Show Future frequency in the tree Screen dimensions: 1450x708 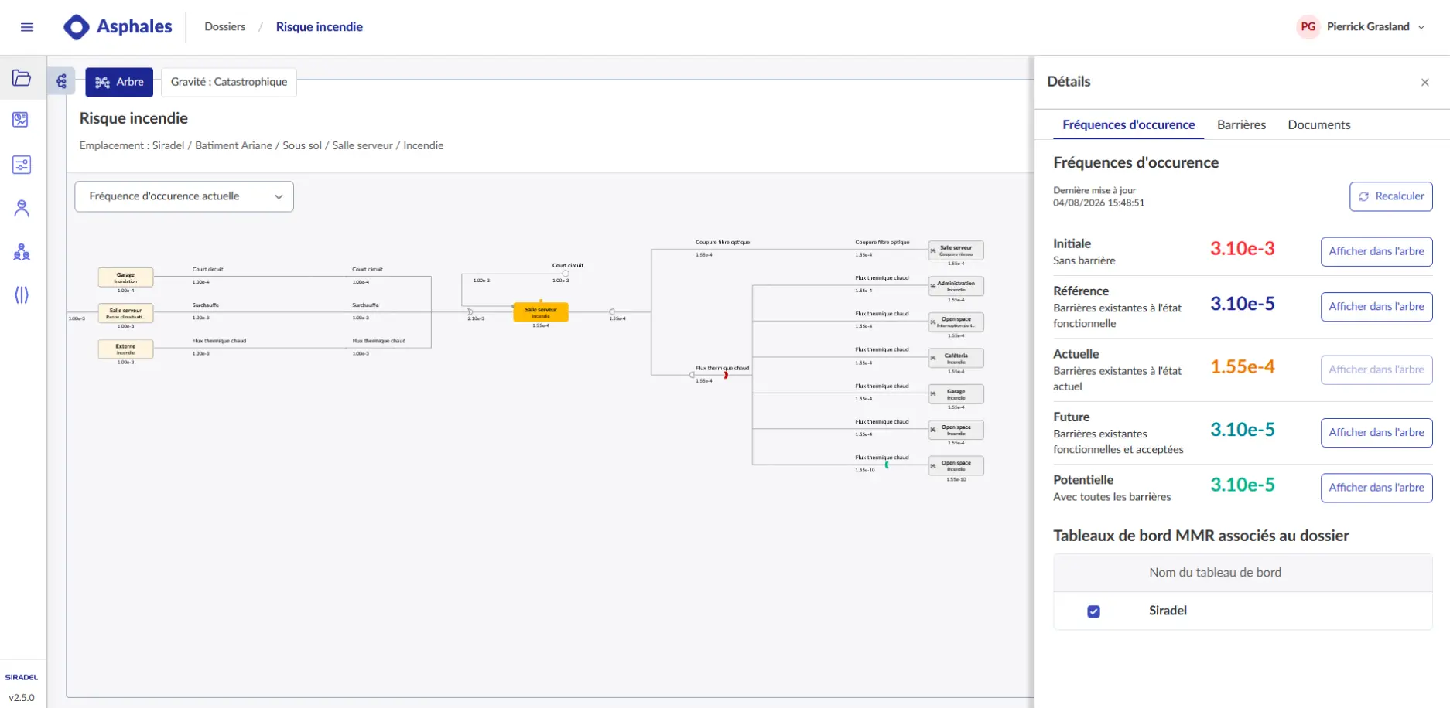(1376, 432)
